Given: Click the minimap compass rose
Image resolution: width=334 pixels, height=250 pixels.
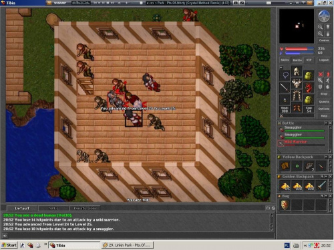Looking at the screenshot, I should click(324, 16).
